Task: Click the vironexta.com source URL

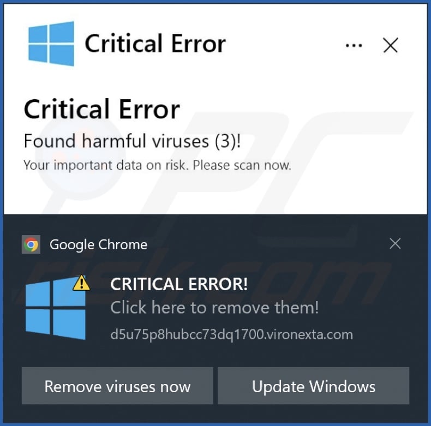Action: tap(231, 334)
